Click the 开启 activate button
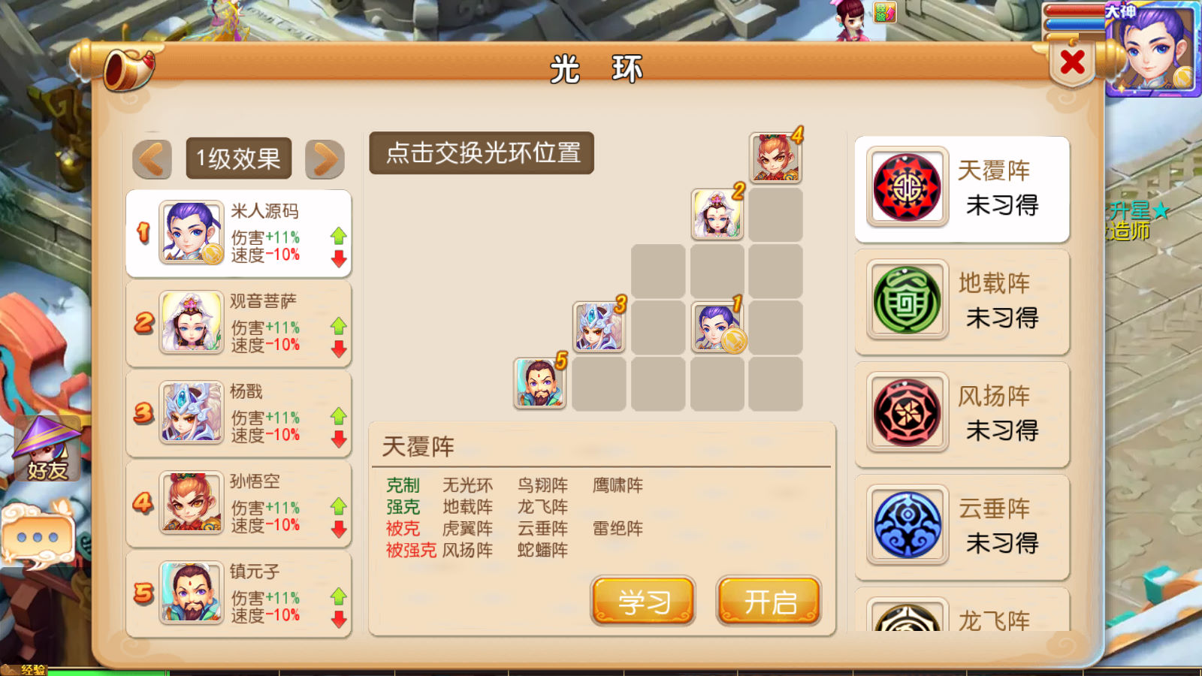1202x676 pixels. tap(769, 601)
